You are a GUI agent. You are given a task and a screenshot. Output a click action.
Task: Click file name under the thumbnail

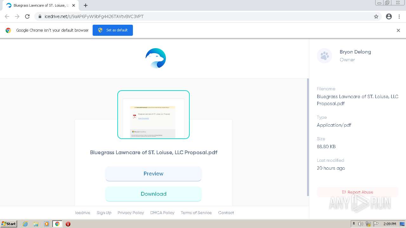point(154,152)
